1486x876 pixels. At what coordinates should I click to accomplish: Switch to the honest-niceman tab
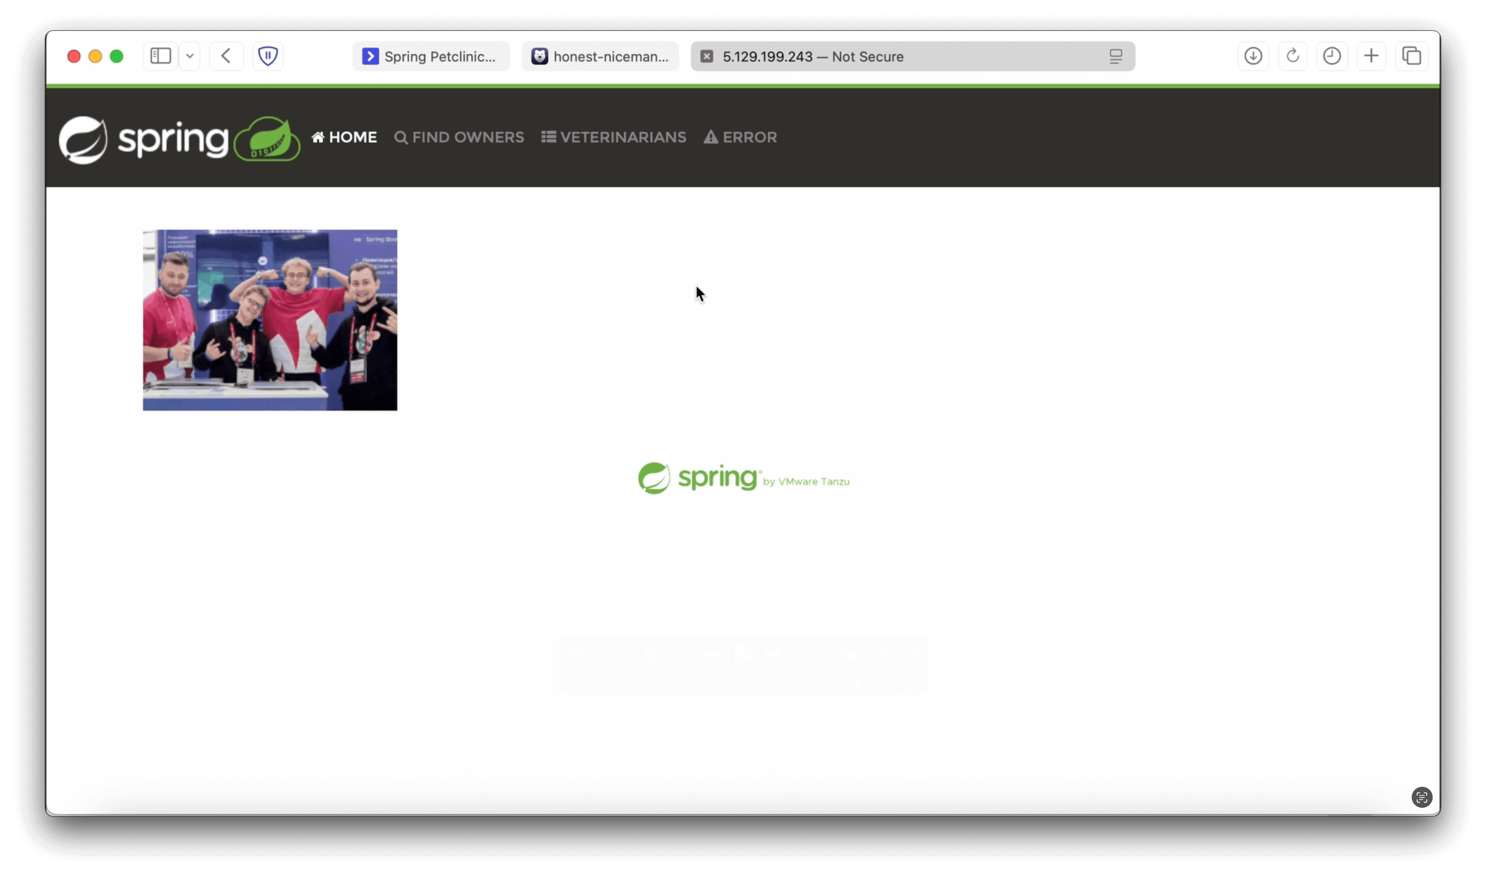pos(600,56)
